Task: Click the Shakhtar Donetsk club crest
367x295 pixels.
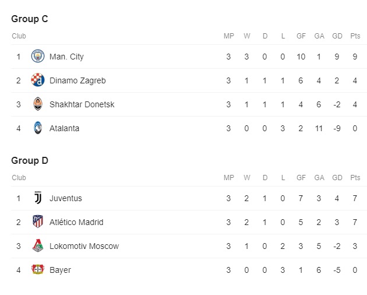Action: pyautogui.click(x=38, y=104)
